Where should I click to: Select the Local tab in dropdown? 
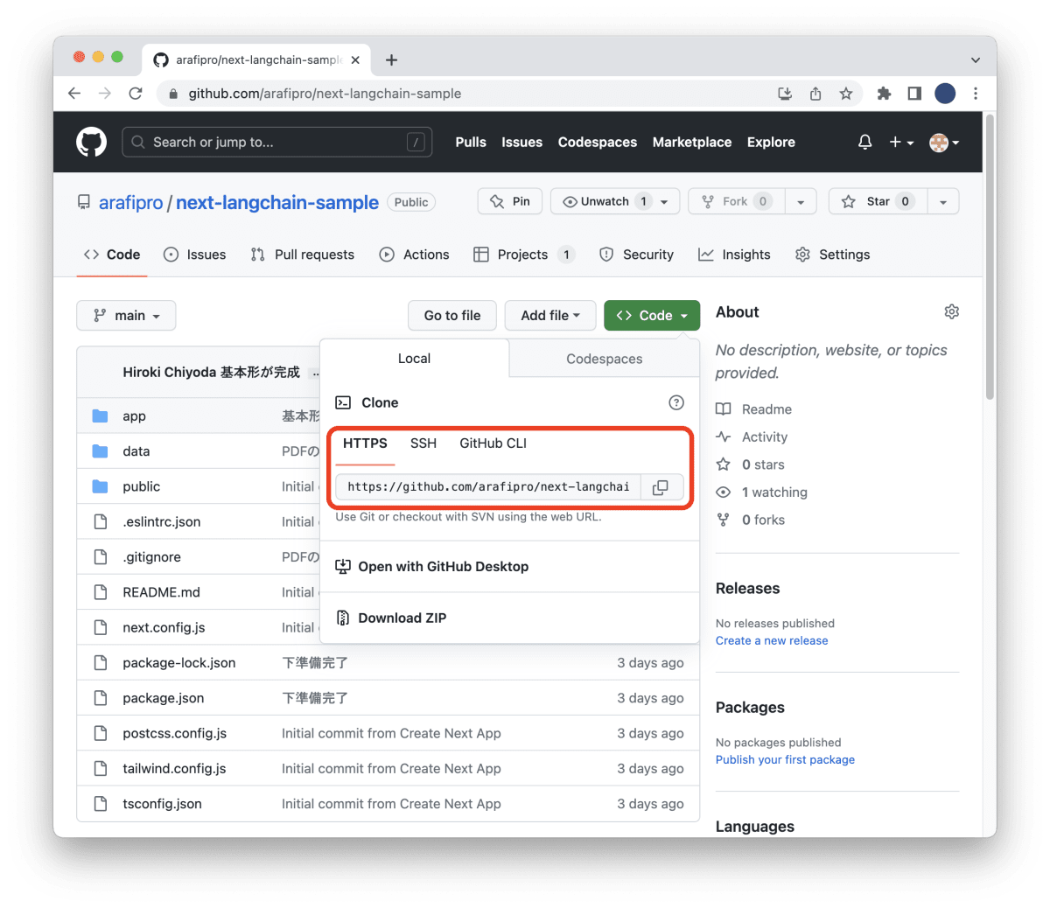pos(414,359)
